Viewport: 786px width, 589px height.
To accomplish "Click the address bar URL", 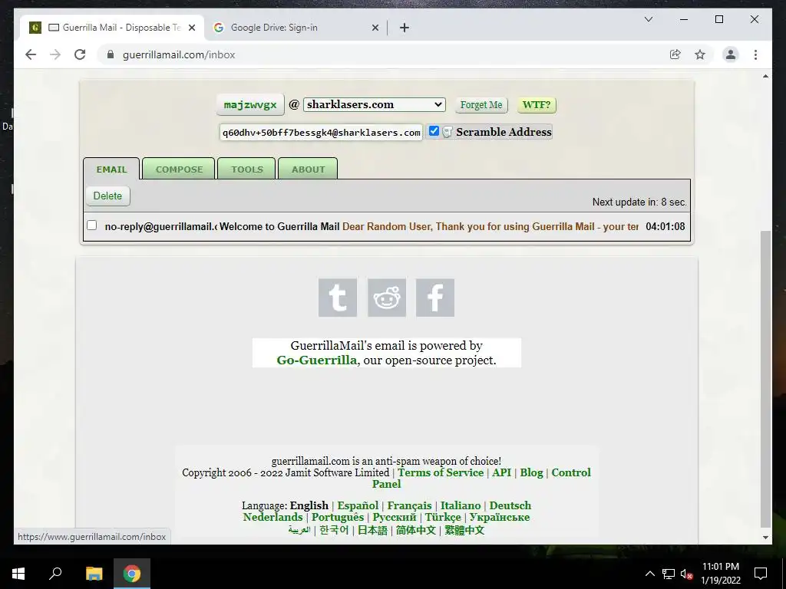I will pos(179,54).
